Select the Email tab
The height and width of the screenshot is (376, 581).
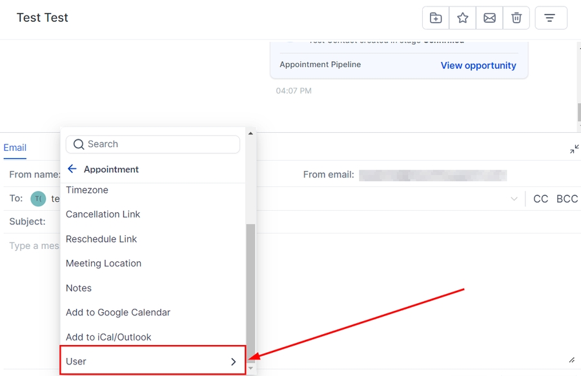pos(15,148)
